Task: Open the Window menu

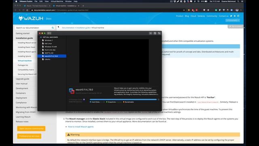Action: 68,1
